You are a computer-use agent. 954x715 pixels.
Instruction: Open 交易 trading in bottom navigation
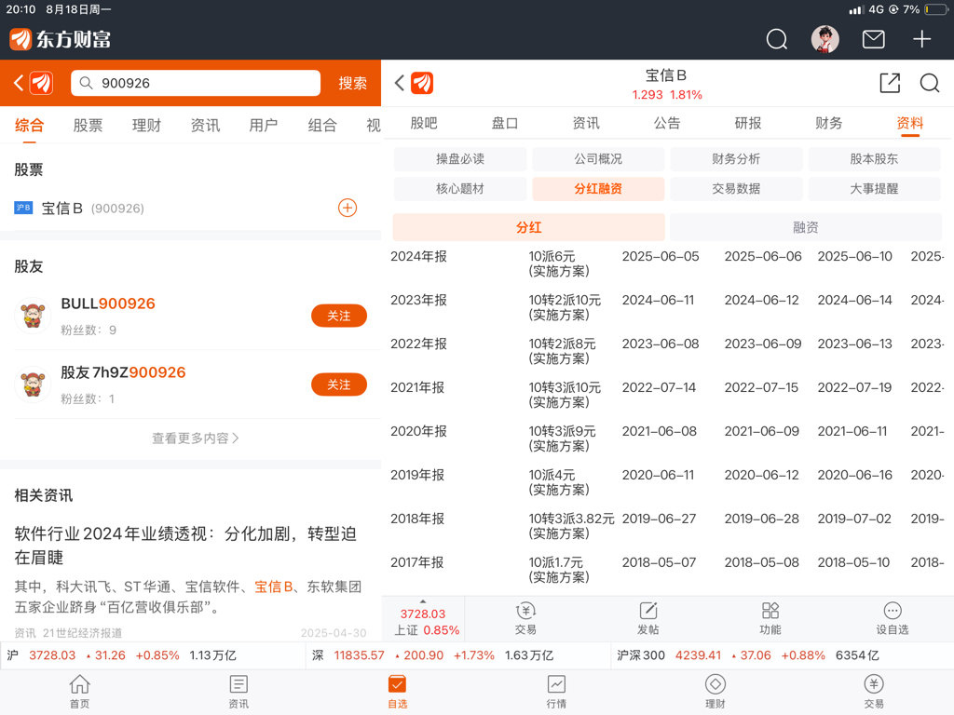pyautogui.click(x=874, y=692)
